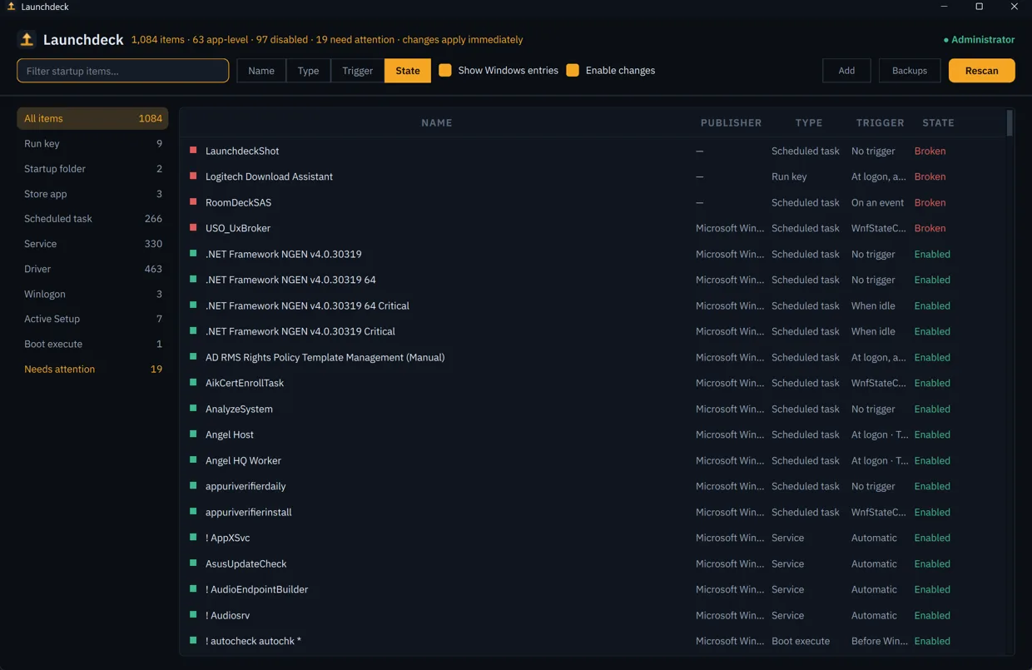Viewport: 1032px width, 670px height.
Task: Click the TYPE column header
Action: point(809,122)
